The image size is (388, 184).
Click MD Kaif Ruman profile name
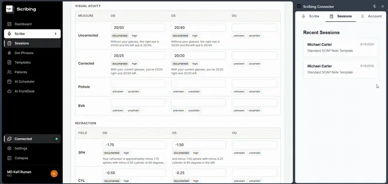click(x=19, y=172)
